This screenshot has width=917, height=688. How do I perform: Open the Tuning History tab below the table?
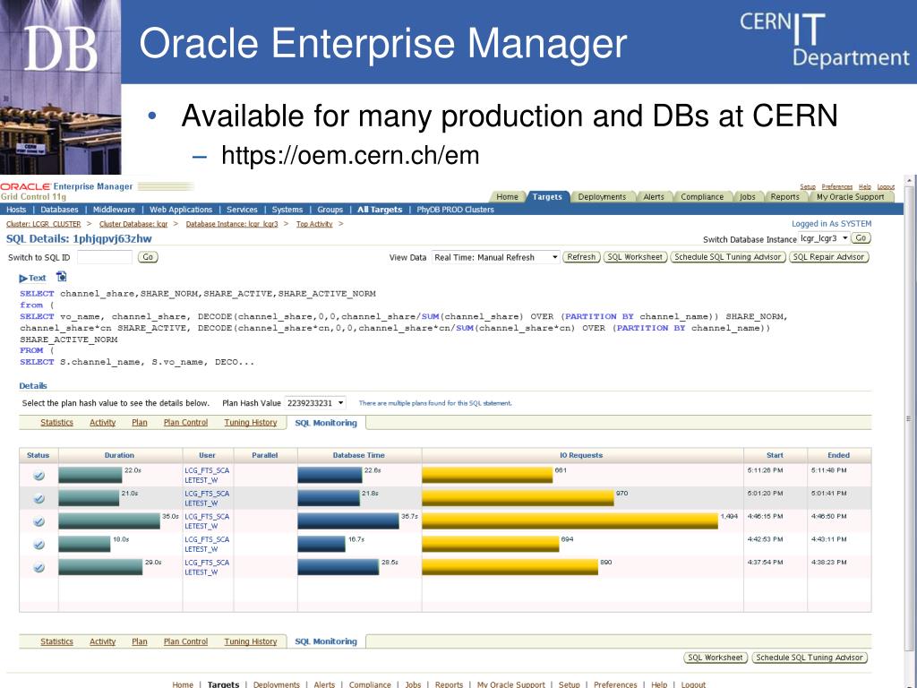pos(251,641)
